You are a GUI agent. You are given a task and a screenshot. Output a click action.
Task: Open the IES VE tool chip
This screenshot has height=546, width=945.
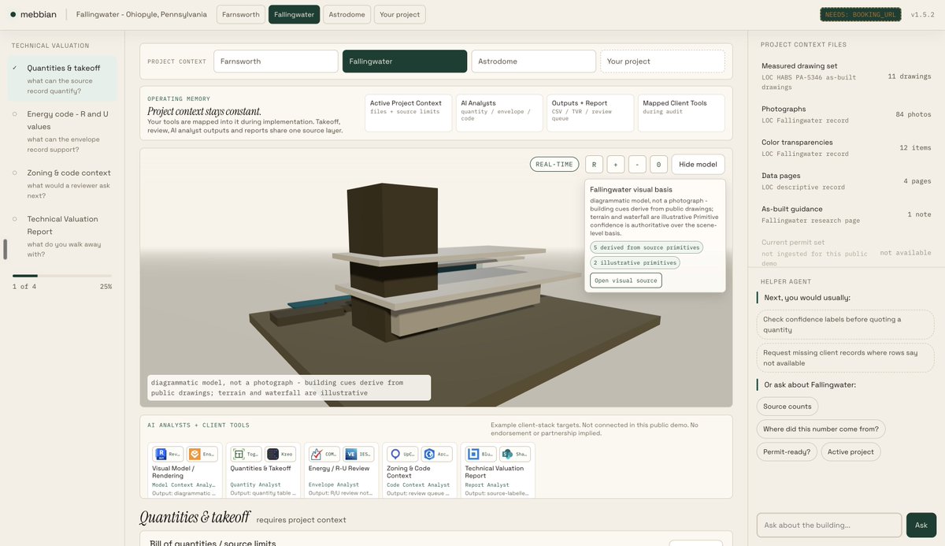(358, 454)
